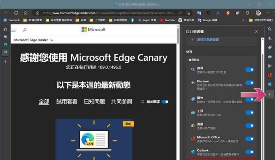The image size is (275, 160).
Task: Open the 維基百科 bookmark
Action: tap(186, 20)
